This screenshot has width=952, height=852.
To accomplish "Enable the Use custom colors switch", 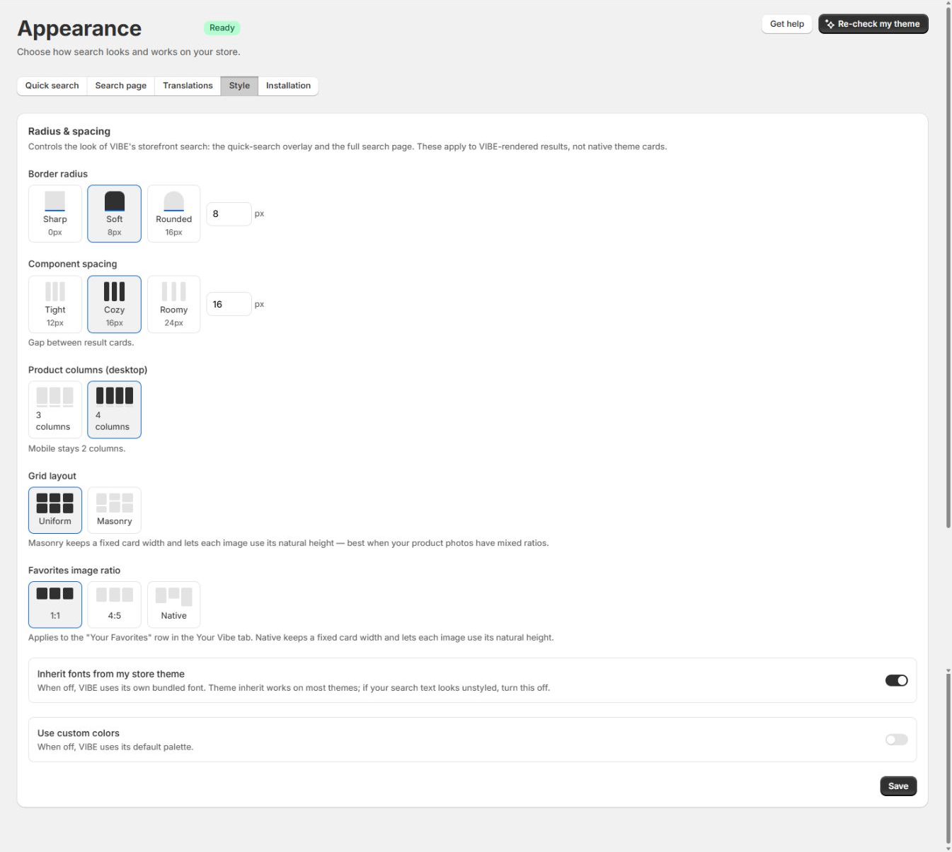I will tap(896, 740).
